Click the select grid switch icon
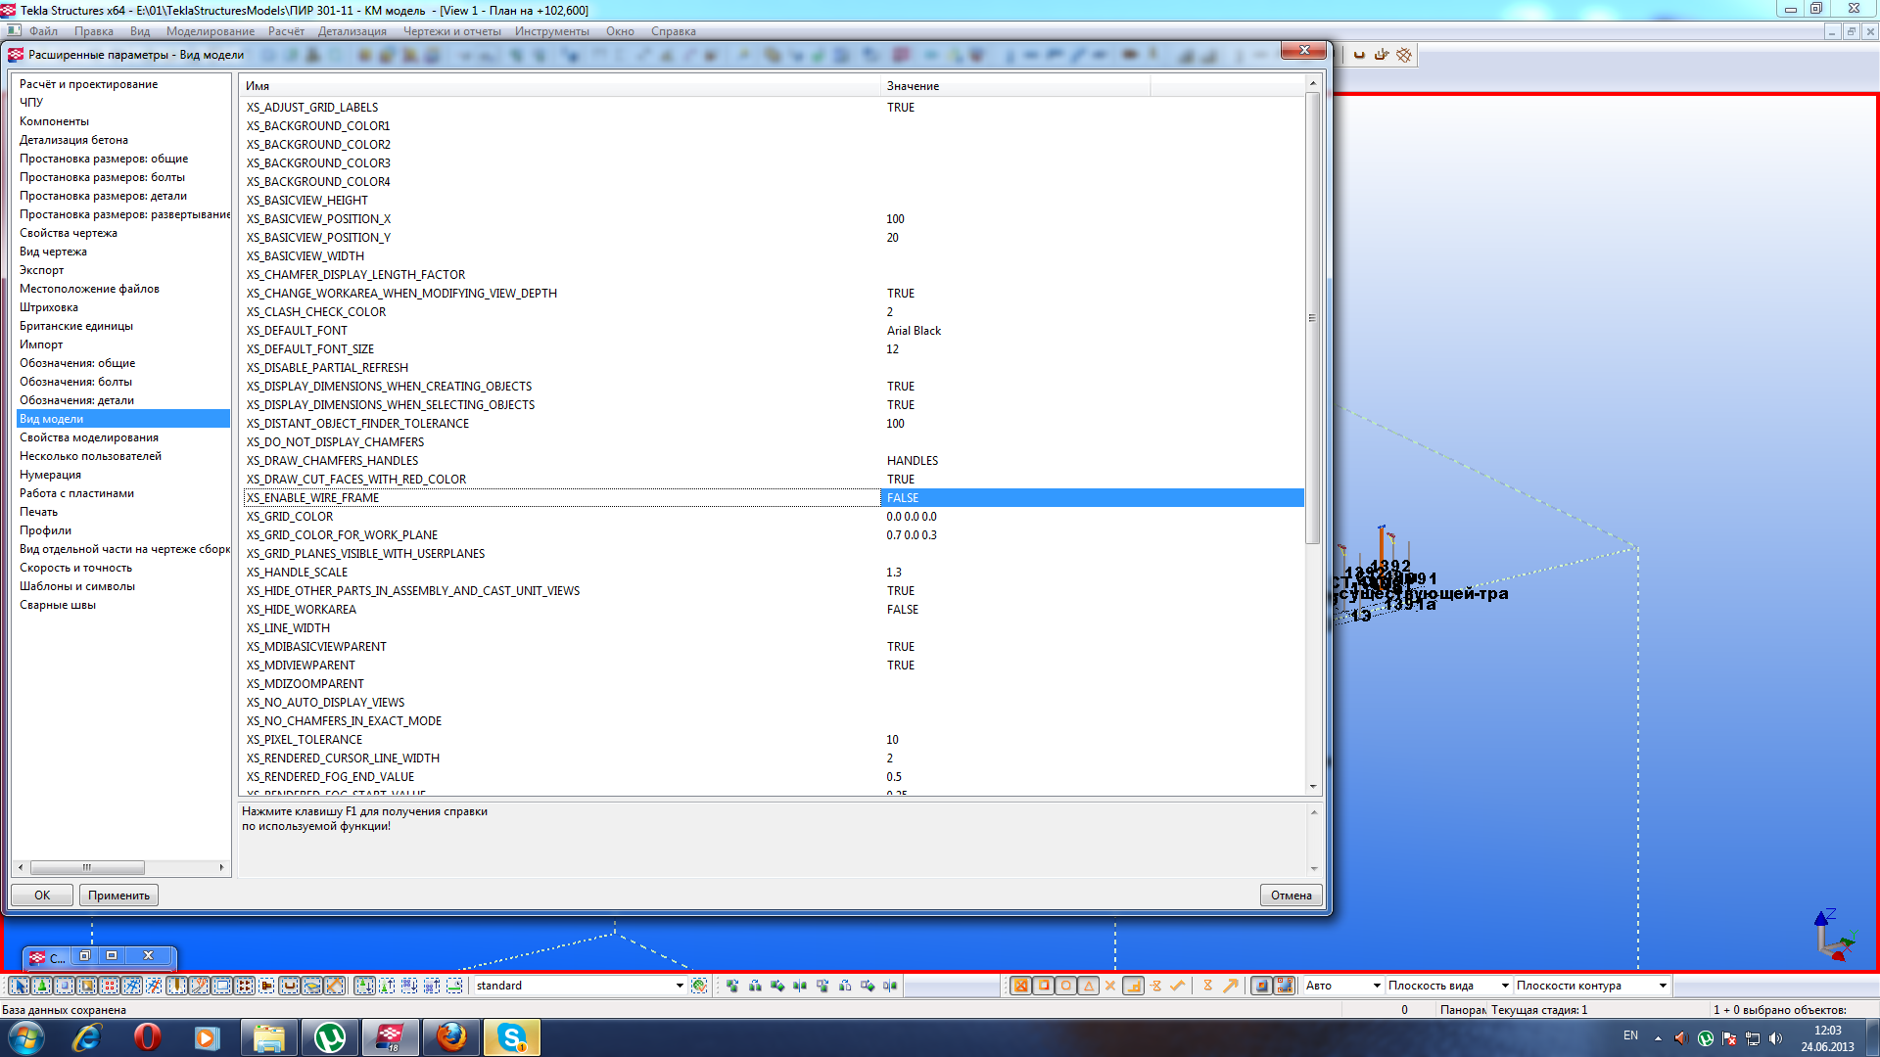 point(132,986)
